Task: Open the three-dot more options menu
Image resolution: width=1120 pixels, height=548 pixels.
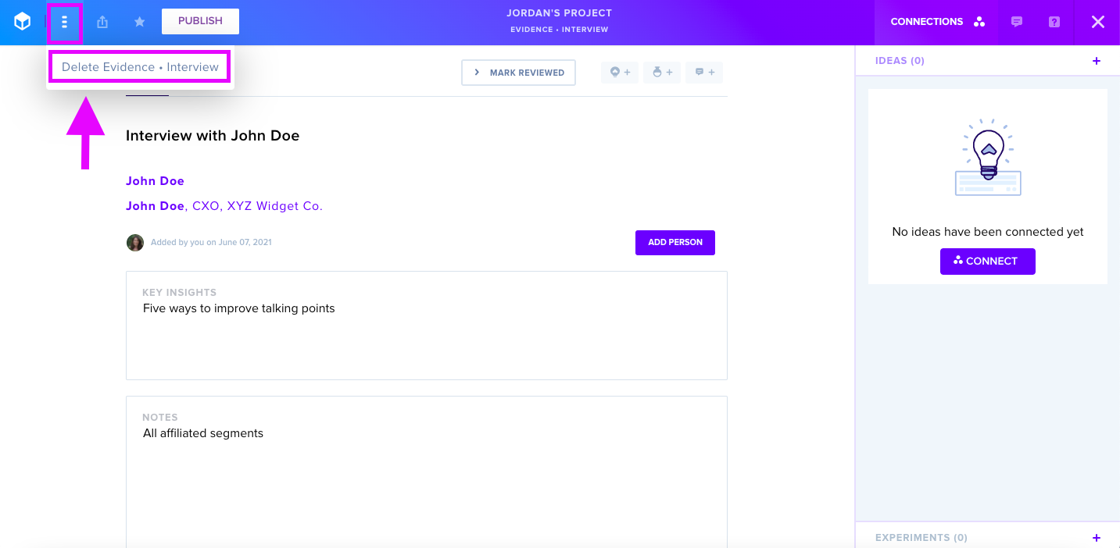Action: (x=65, y=22)
